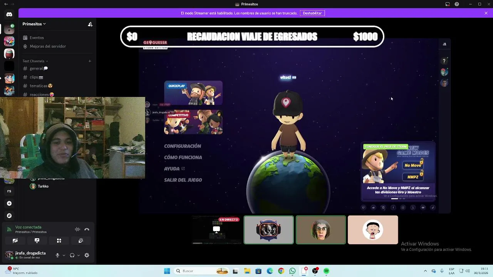Open activities launcher icon
Image resolution: width=493 pixels, height=277 pixels.
click(59, 240)
